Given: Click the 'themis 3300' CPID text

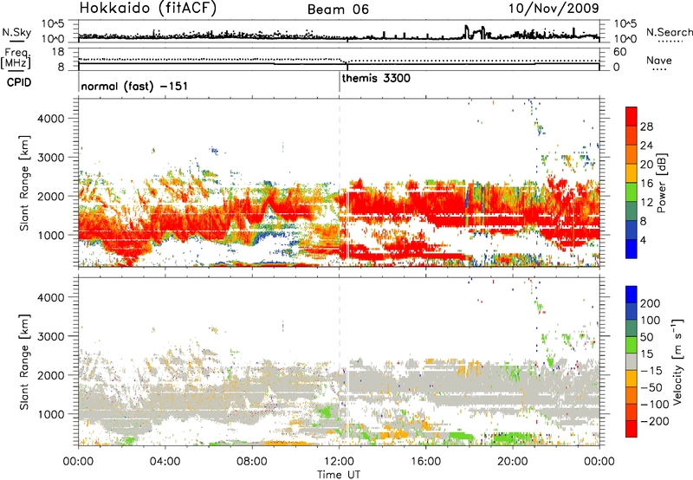Looking at the screenshot, I should pos(376,78).
